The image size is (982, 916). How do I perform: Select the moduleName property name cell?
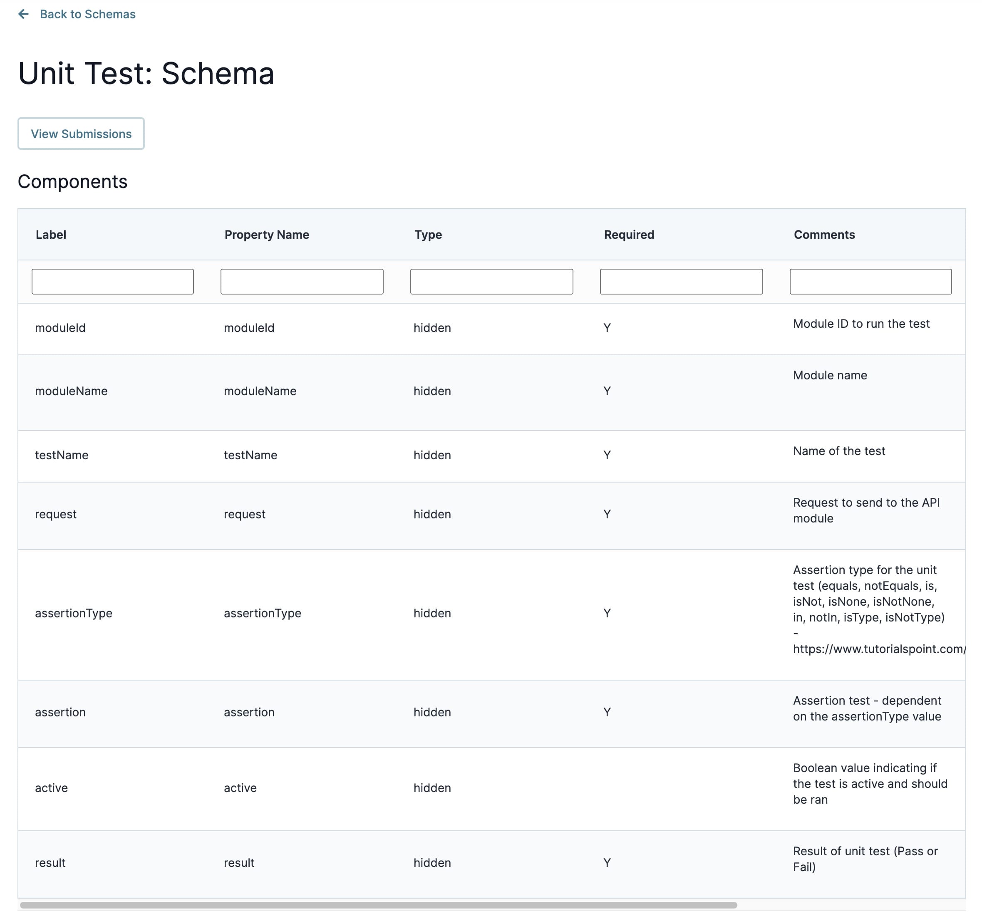click(x=260, y=391)
